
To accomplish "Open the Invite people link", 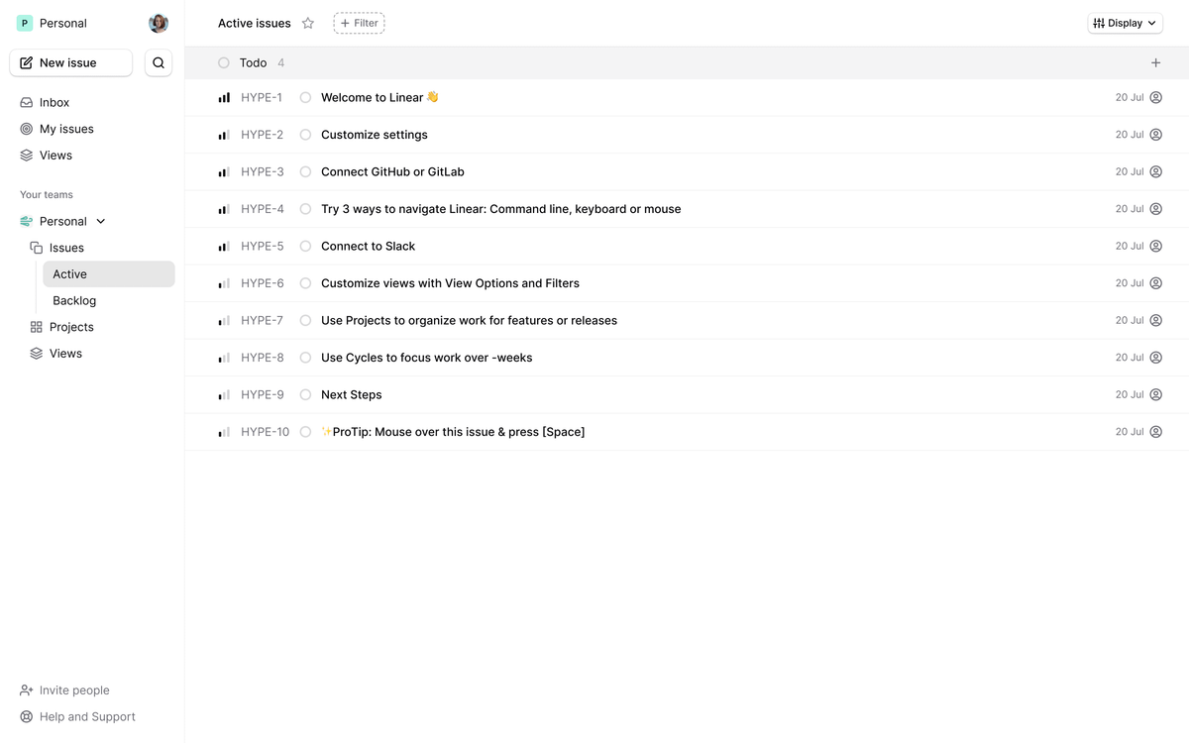I will click(74, 690).
